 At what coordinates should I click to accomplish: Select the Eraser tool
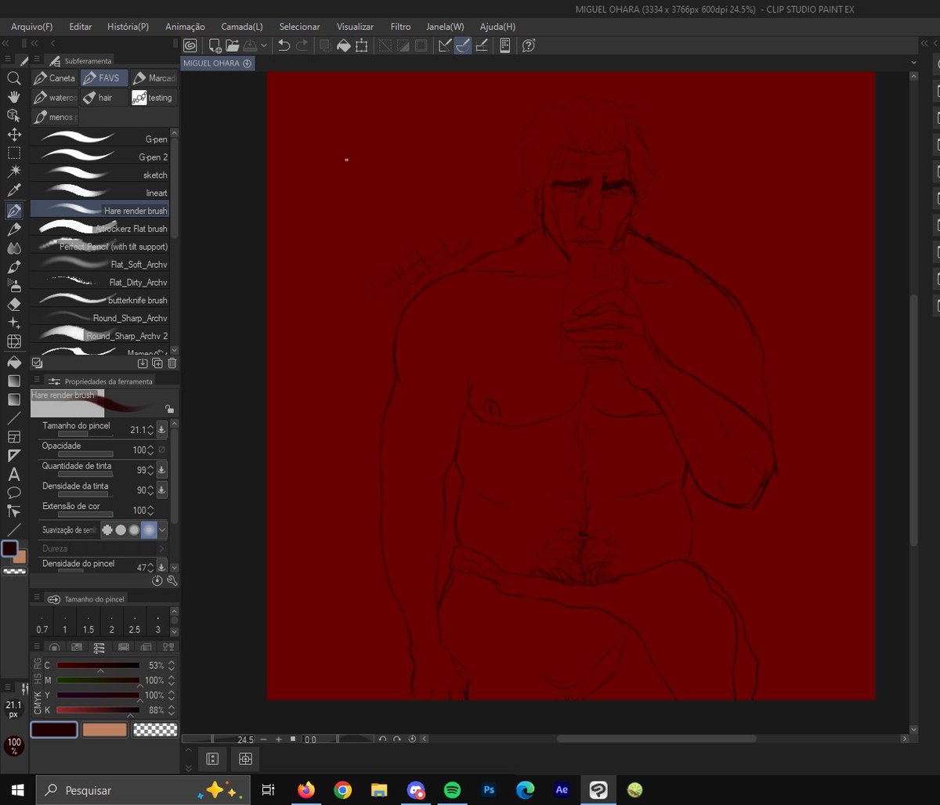[x=13, y=304]
